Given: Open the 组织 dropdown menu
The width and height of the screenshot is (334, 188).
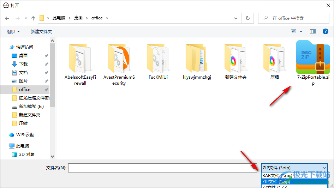Looking at the screenshot, I should 13,31.
